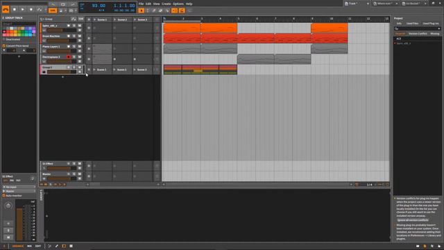The width and height of the screenshot is (444, 250).
Task: Start playback with the play button
Action: click(23, 9)
